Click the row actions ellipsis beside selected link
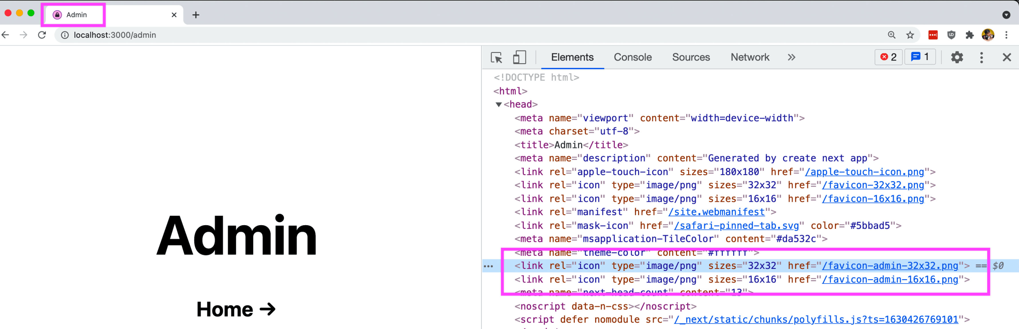Viewport: 1019px width, 329px height. coord(488,266)
